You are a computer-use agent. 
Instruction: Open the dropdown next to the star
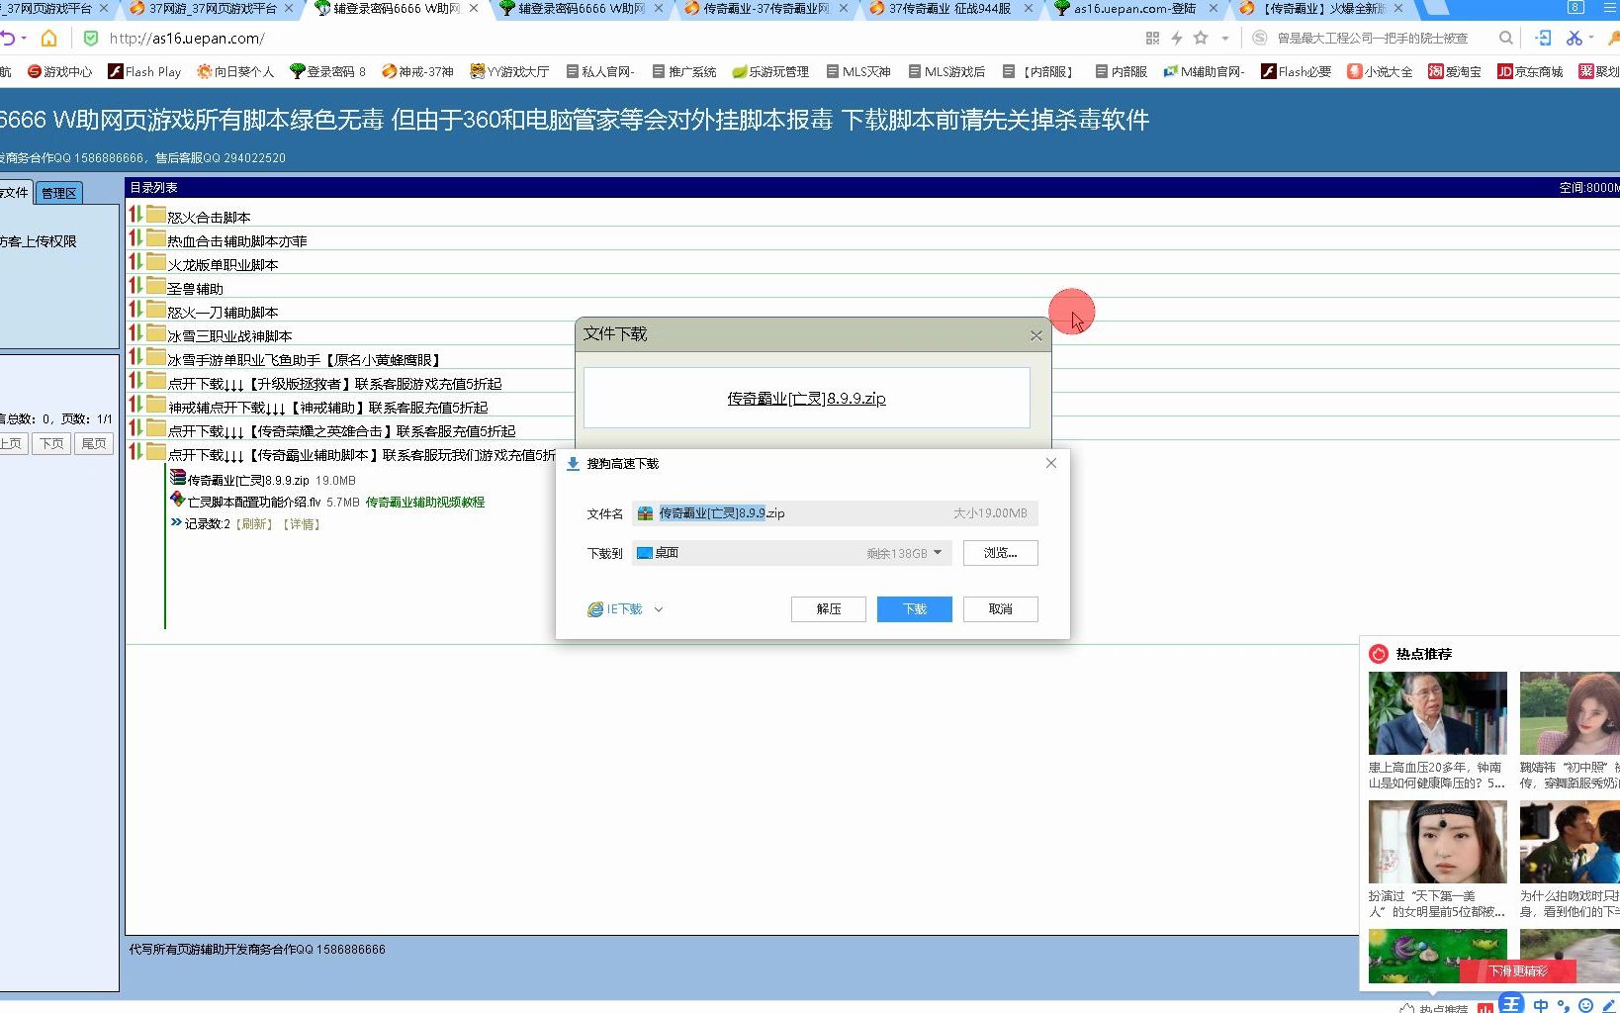pyautogui.click(x=1225, y=39)
